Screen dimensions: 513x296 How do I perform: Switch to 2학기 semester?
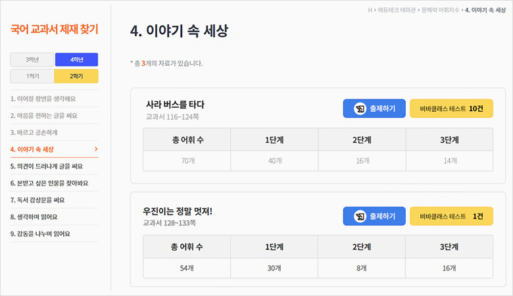coord(76,76)
